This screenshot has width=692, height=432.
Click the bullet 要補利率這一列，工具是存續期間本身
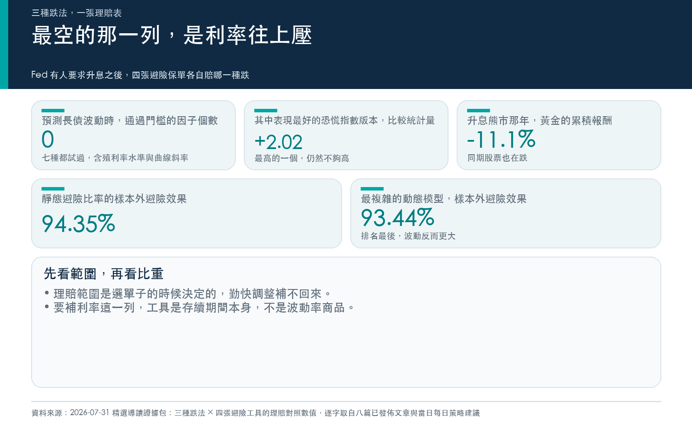click(199, 308)
